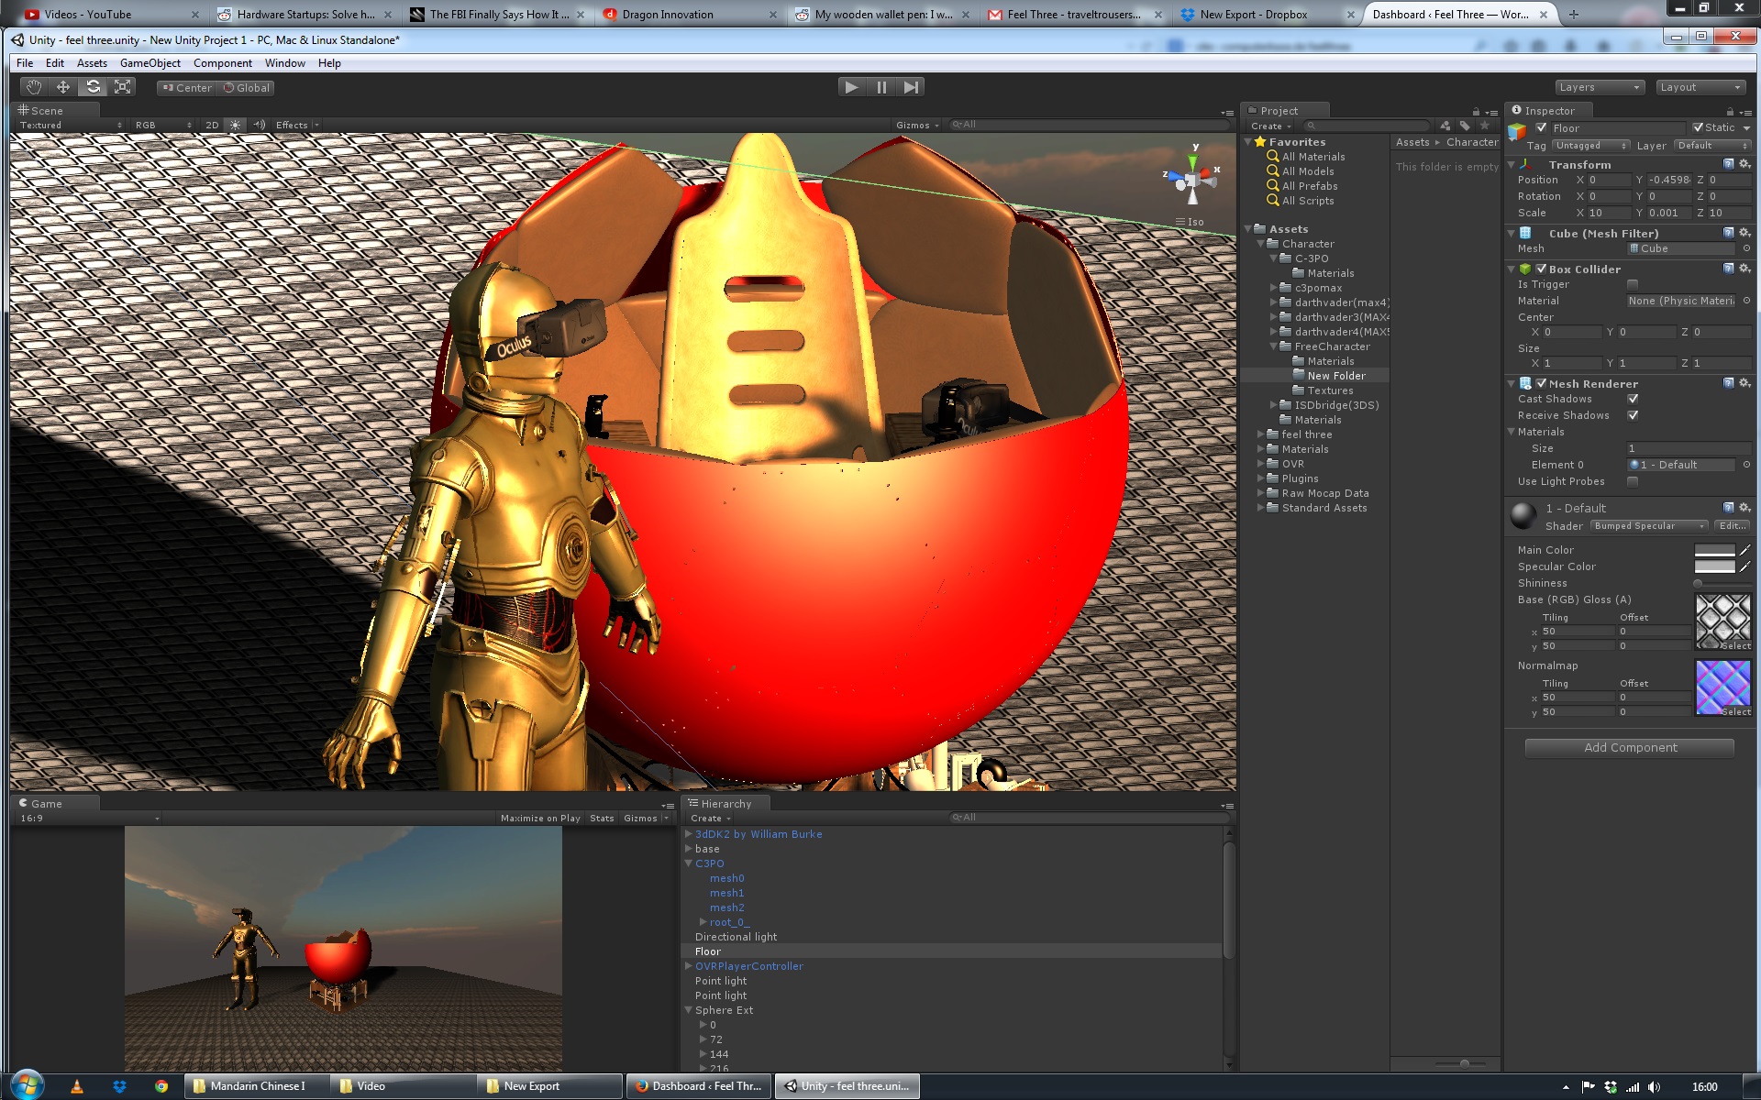Open the scene Effects dropdown
Viewport: 1761px width, 1100px height.
click(297, 125)
